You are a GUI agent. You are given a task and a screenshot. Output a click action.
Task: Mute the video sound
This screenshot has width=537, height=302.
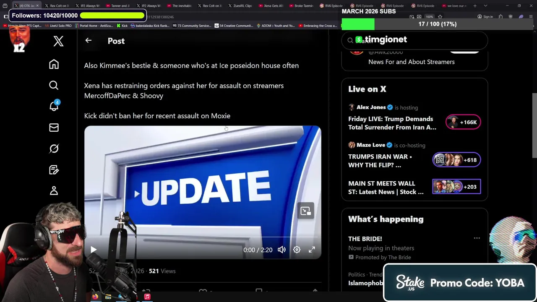282,250
